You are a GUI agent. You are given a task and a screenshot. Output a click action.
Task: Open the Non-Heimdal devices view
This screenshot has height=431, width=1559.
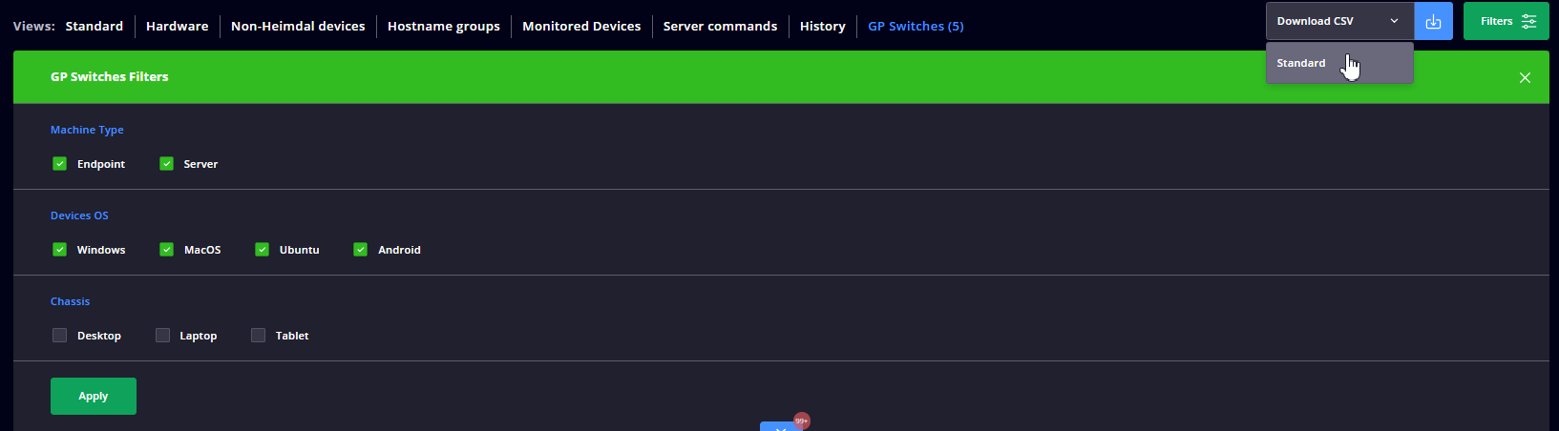[298, 27]
